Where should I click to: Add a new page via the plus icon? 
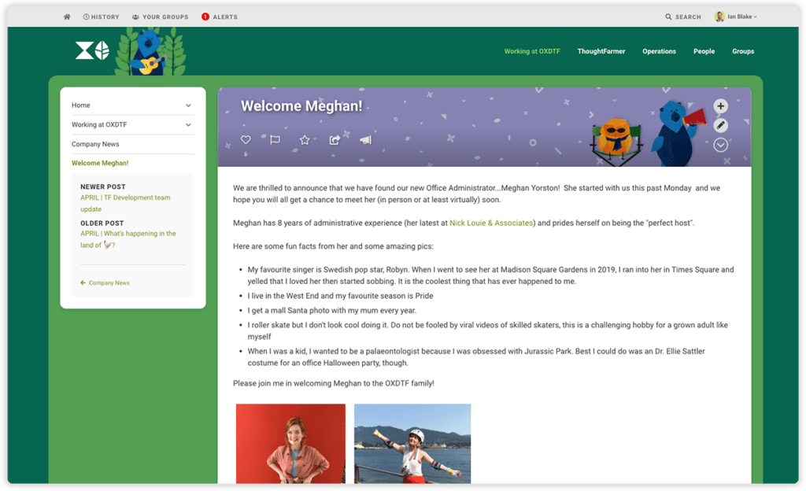click(x=720, y=105)
